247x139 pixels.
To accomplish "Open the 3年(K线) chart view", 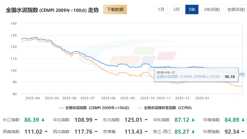I will pos(211,9).
